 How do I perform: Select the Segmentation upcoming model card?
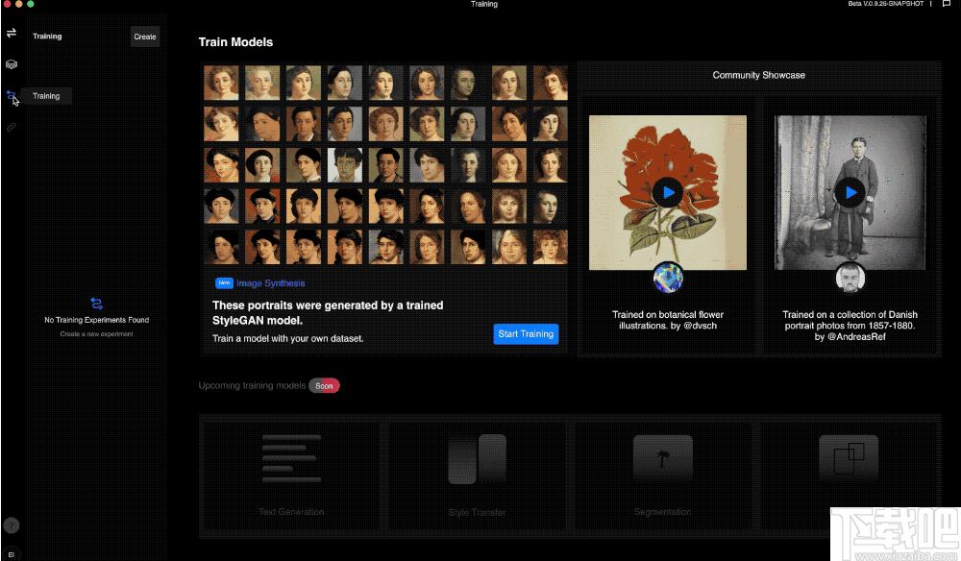point(662,476)
